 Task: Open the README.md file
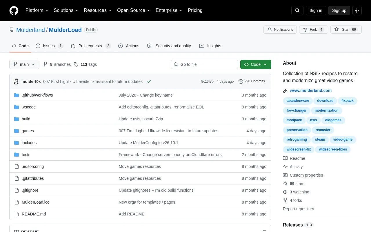(34, 214)
